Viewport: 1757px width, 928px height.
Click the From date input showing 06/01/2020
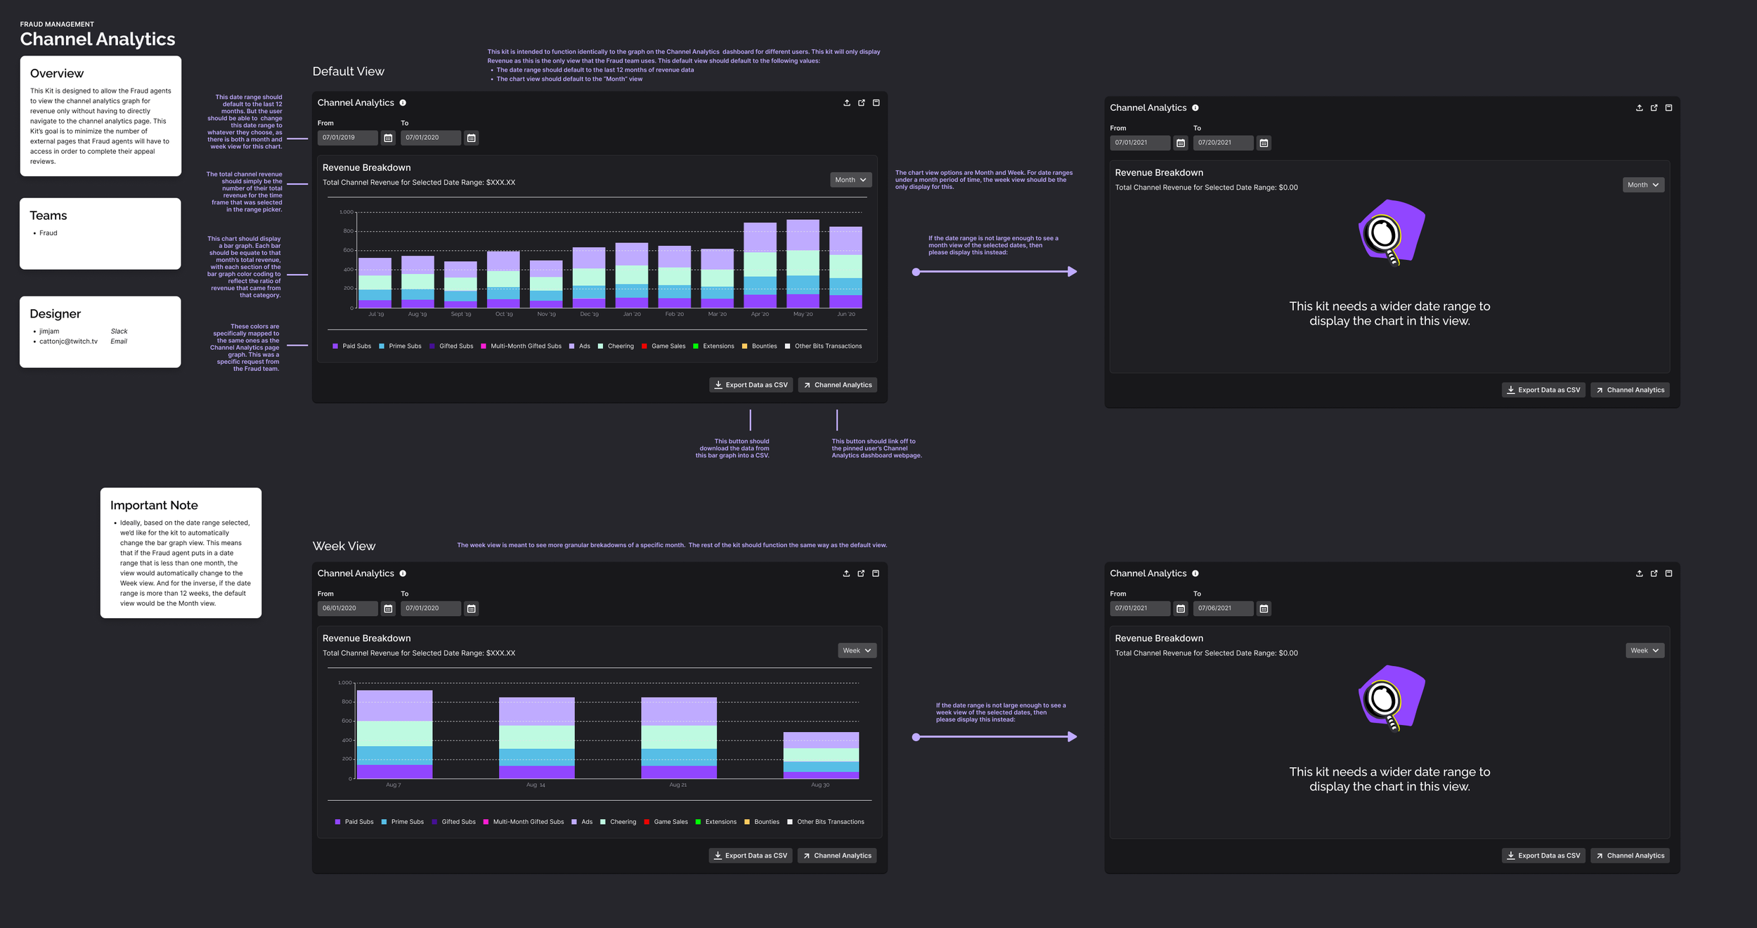(348, 608)
